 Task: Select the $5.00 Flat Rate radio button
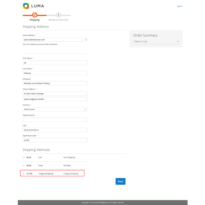pos(24,165)
